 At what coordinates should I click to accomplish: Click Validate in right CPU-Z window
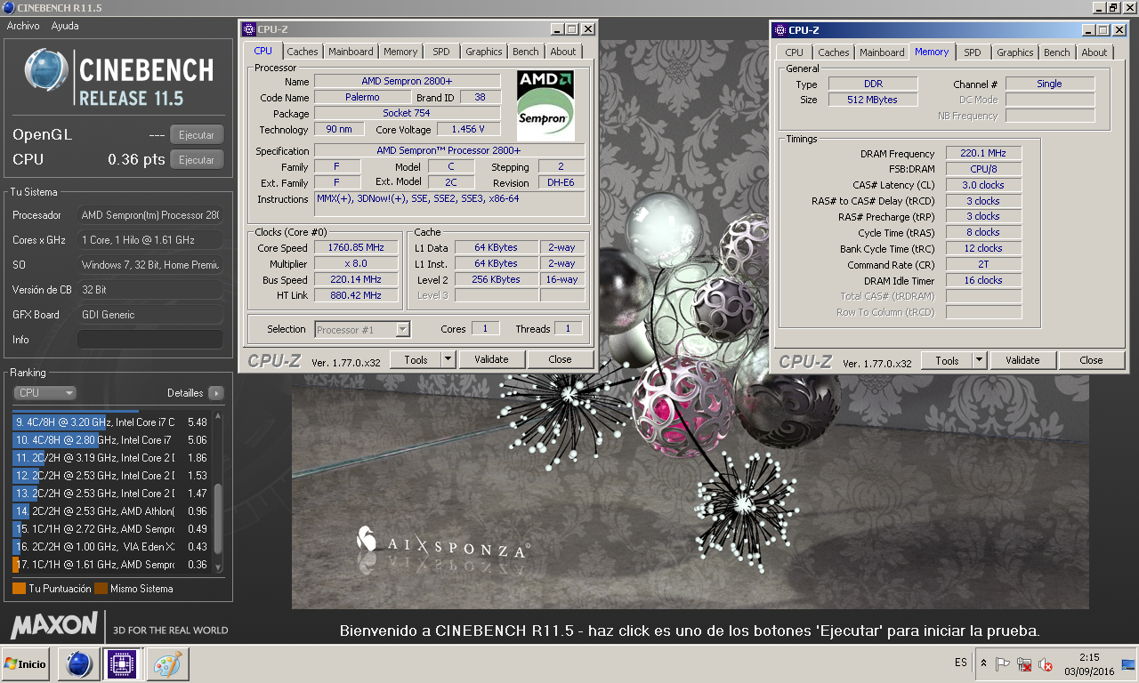tap(1022, 360)
